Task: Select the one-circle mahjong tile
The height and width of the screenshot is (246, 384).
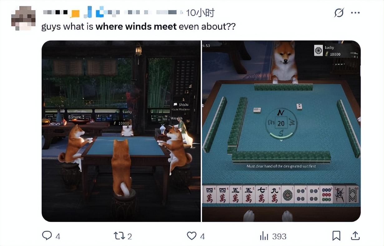Action: click(288, 194)
